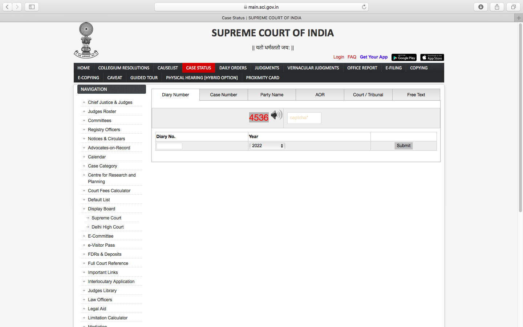Viewport: 523px width, 327px height.
Task: Click the Safari address bar
Action: coord(261,7)
